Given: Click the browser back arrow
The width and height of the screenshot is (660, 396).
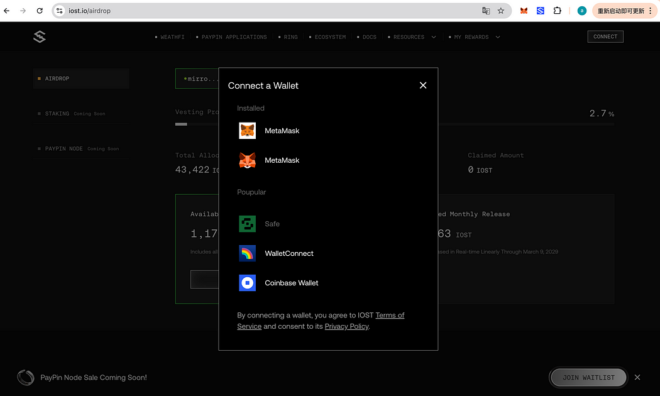Looking at the screenshot, I should click(x=7, y=11).
